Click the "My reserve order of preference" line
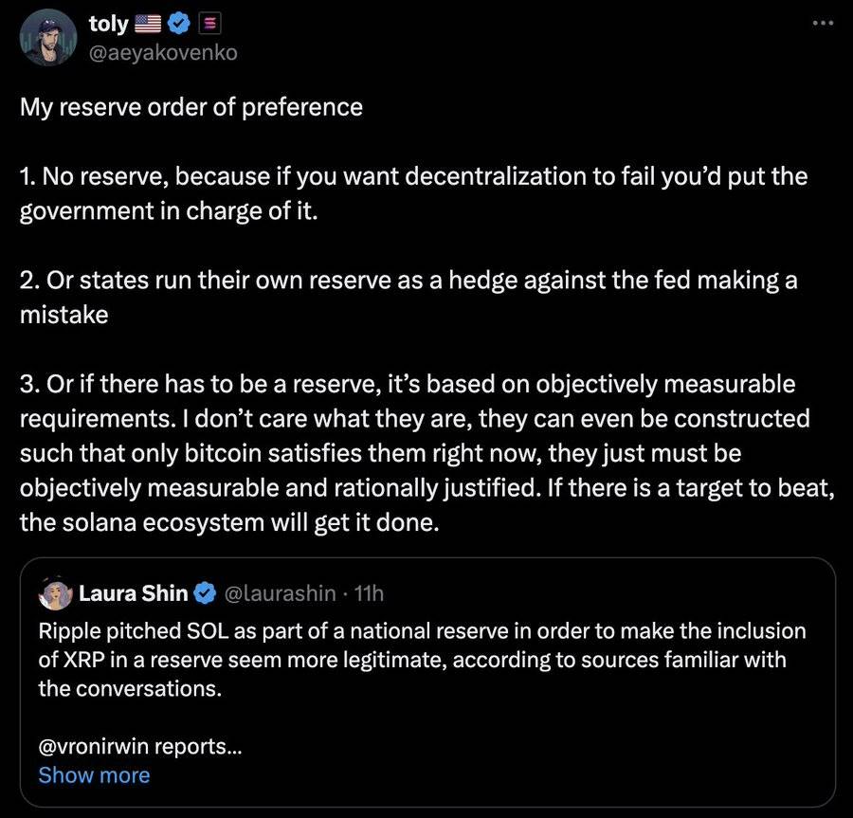The height and width of the screenshot is (818, 853). tap(191, 106)
